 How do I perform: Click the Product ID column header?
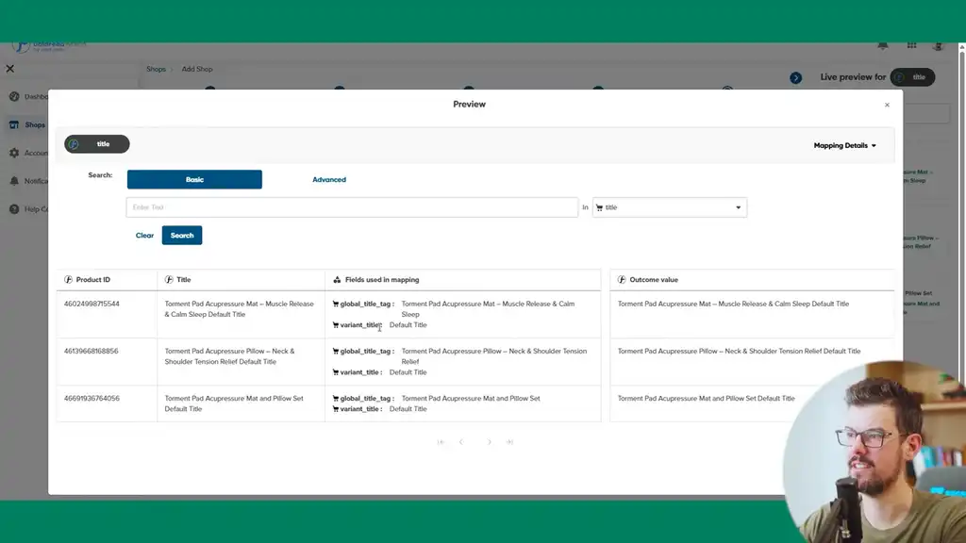[92, 280]
